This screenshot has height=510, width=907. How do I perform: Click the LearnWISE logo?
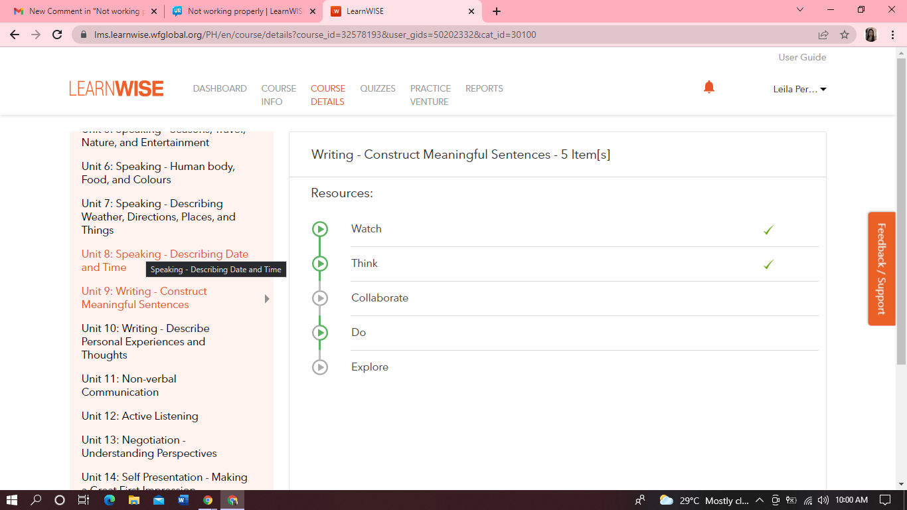tap(116, 89)
